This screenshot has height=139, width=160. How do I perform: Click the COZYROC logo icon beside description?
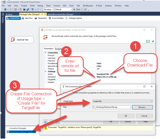(x=45, y=37)
